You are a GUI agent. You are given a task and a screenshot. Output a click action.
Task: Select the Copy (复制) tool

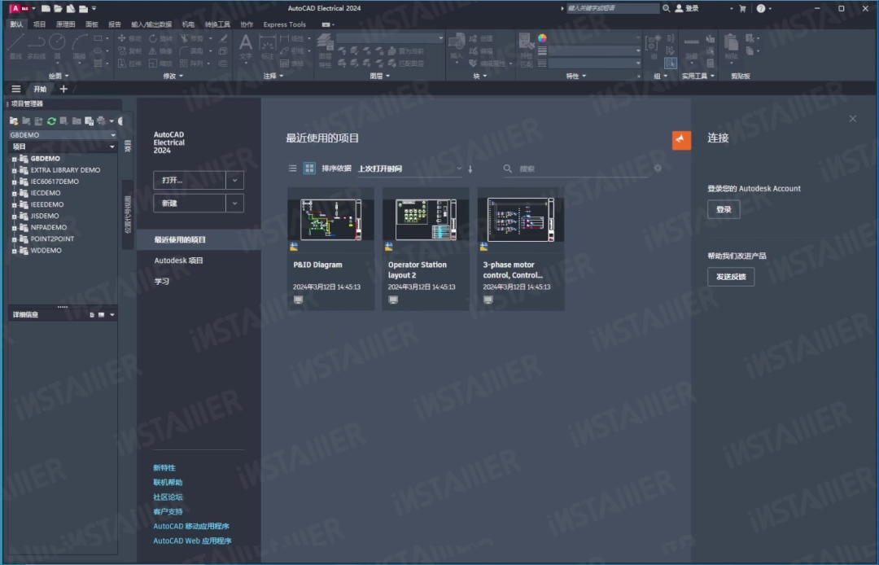point(129,50)
